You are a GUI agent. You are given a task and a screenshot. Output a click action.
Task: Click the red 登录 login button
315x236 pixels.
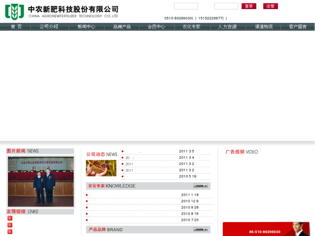[249, 6]
